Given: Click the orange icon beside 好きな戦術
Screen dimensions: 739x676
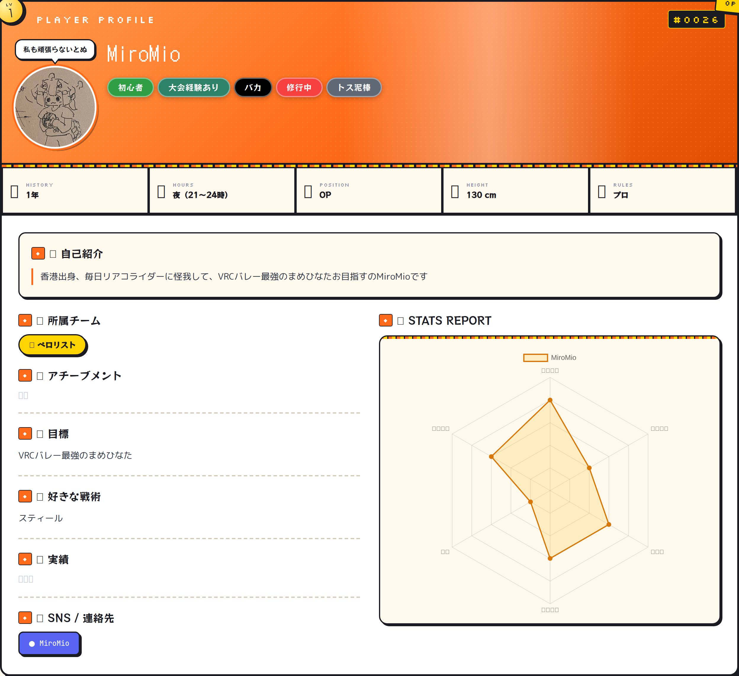Looking at the screenshot, I should [25, 496].
